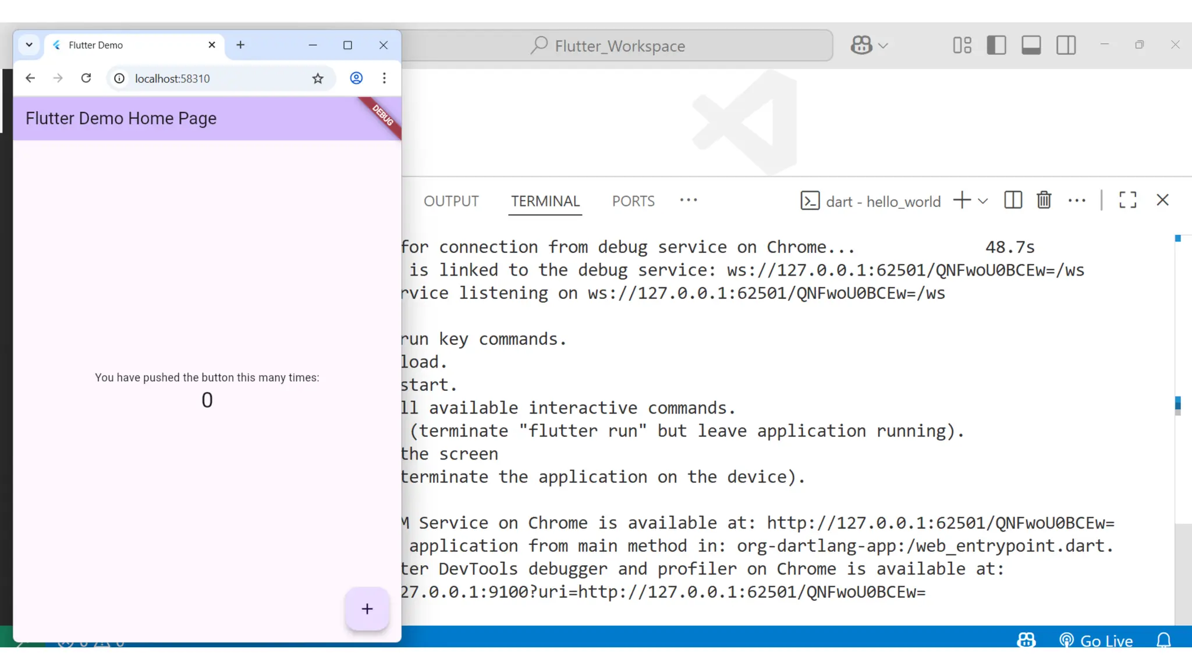
Task: Toggle the secondary side bar
Action: [1066, 45]
